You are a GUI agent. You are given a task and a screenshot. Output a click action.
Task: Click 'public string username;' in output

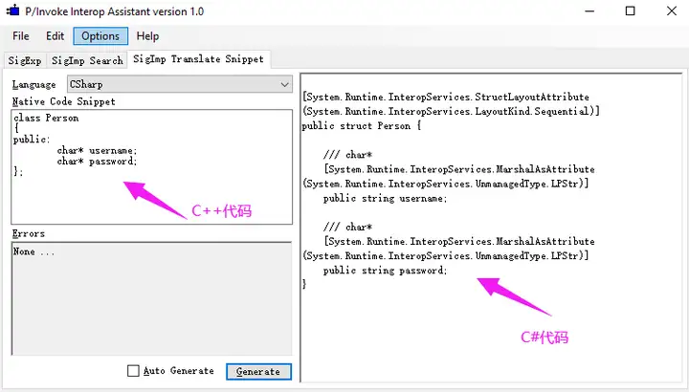pyautogui.click(x=385, y=199)
